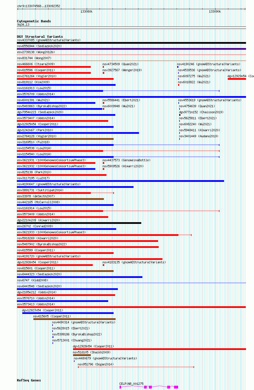
Task: Click the dgv2210n209 Almarri2020 label
Action: click(39, 220)
